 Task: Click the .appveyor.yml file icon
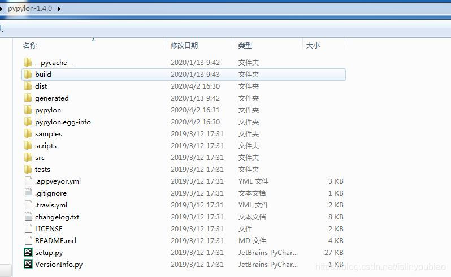point(28,181)
